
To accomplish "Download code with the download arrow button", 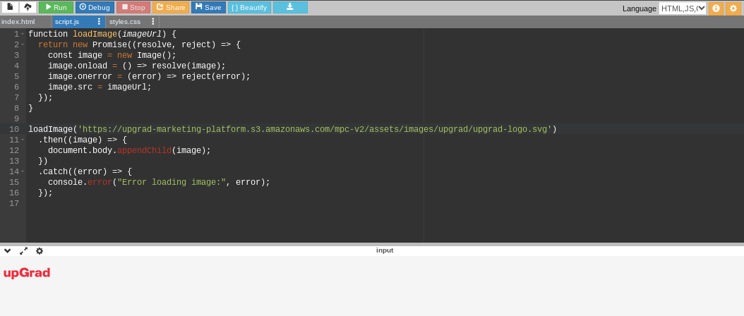I will [x=290, y=7].
